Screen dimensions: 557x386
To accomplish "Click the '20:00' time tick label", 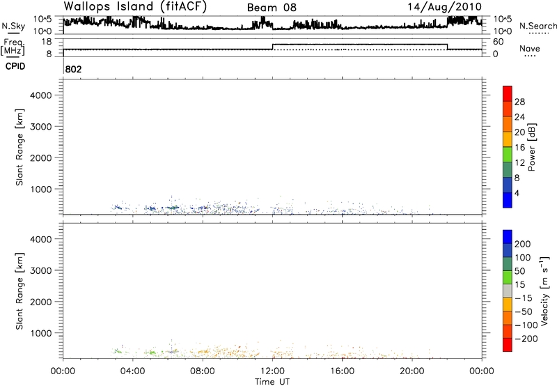I will [x=411, y=371].
